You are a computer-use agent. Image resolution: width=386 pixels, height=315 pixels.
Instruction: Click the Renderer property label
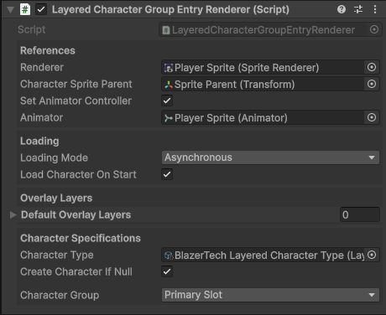point(42,67)
